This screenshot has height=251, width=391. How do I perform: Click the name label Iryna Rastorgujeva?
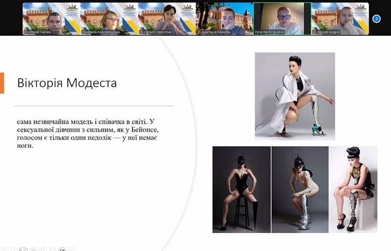[x=269, y=32]
